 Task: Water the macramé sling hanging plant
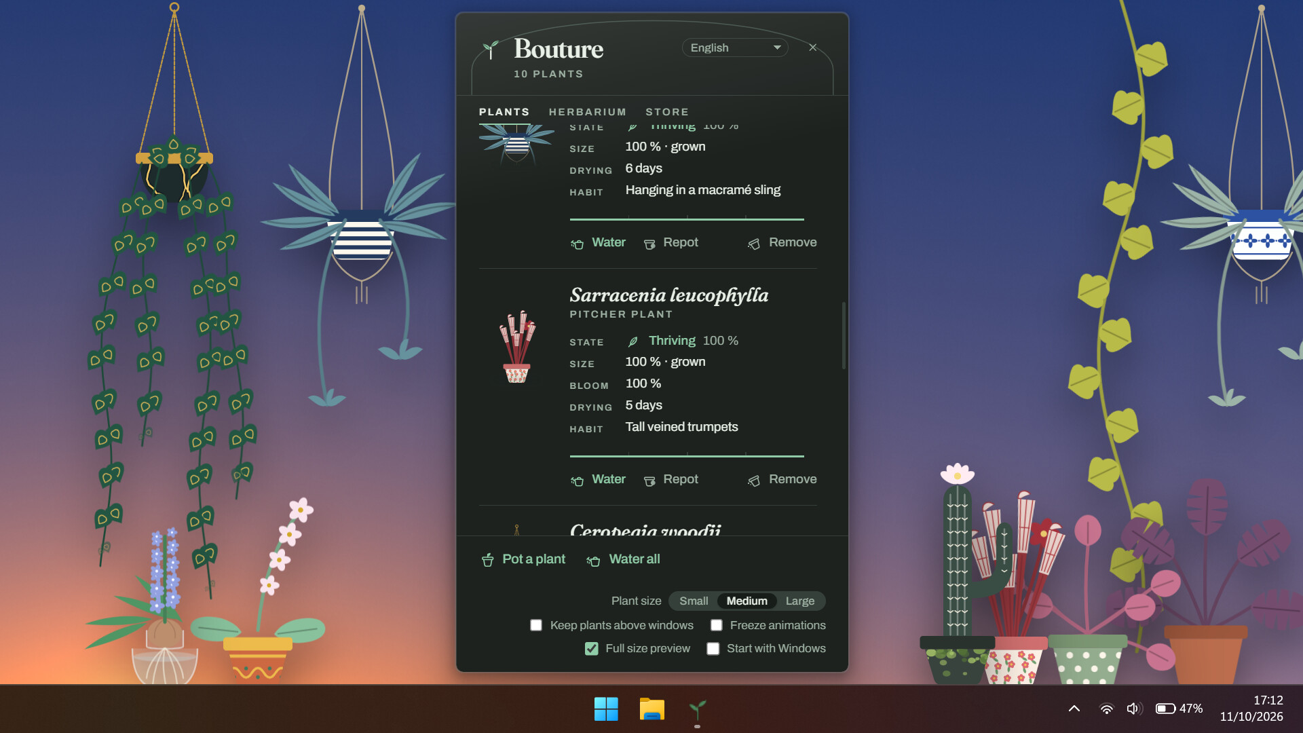tap(598, 243)
